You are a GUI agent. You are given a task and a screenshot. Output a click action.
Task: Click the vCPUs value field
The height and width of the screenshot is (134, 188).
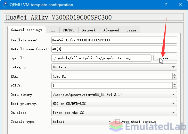point(112,85)
